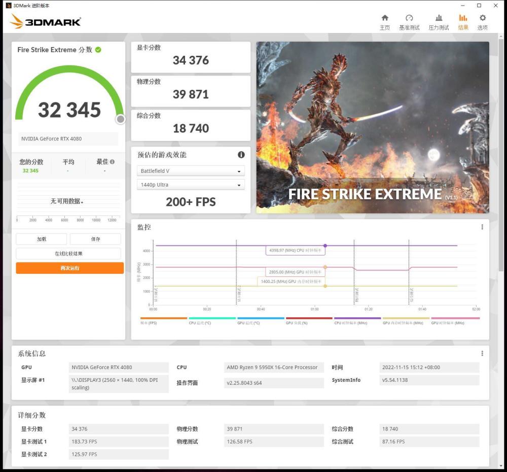The height and width of the screenshot is (472, 507).
Task: Click graphics test 1 value 183.73 FPS
Action: click(x=119, y=442)
